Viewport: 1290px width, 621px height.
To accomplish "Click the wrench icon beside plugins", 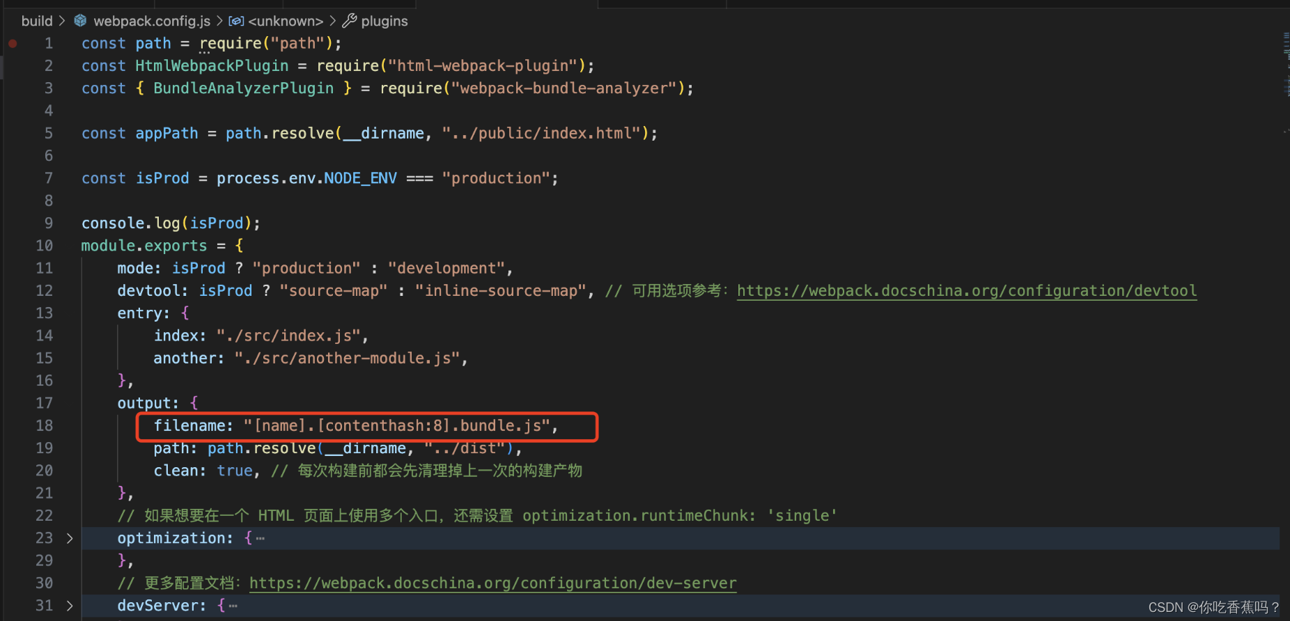I will coord(349,21).
